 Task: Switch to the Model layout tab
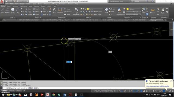[4, 91]
